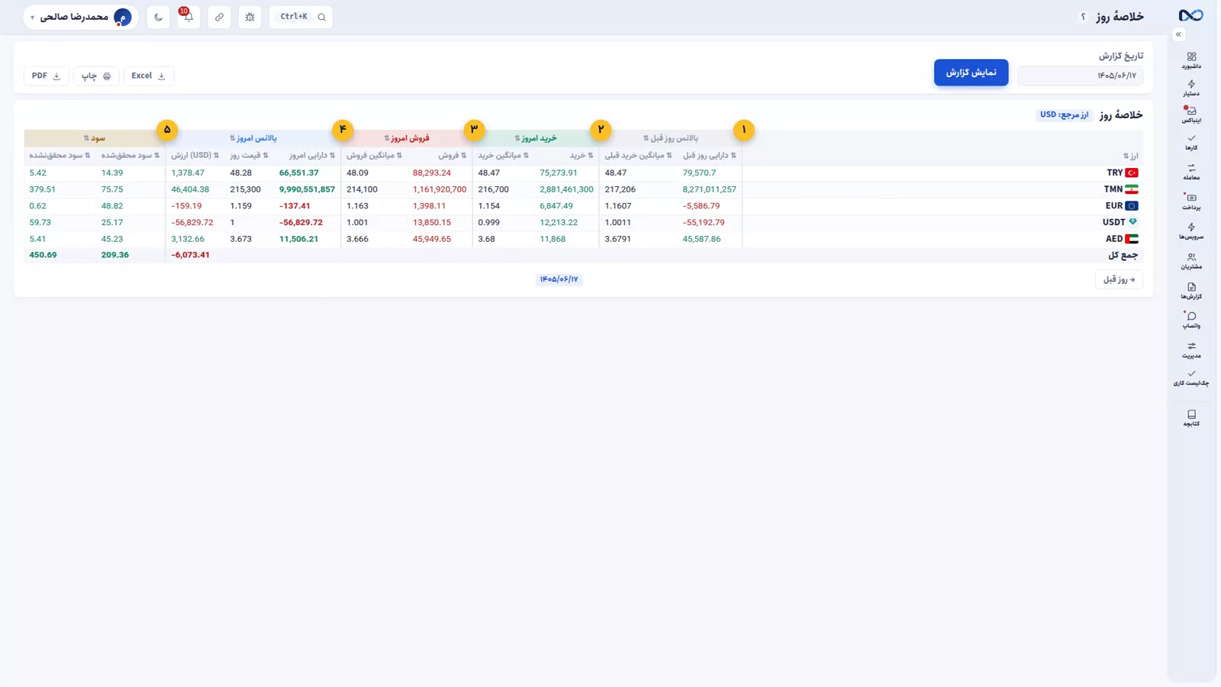Screen dimensions: 1221x687
Task: Sort by the دارایی روز قبل column
Action: 710,156
